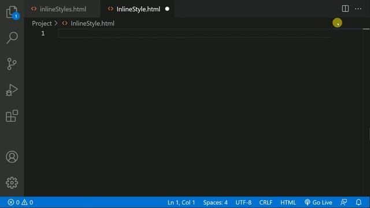Click the Ln 1, Col 1 indicator

click(x=181, y=202)
